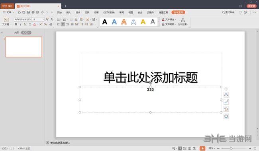Open settings gear icon in the ribbon
Image resolution: width=259 pixels, height=151 pixels.
[245, 12]
